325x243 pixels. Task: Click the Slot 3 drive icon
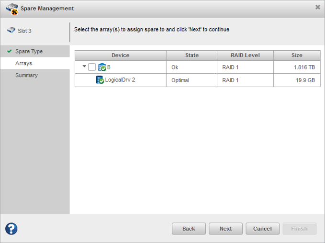11,31
